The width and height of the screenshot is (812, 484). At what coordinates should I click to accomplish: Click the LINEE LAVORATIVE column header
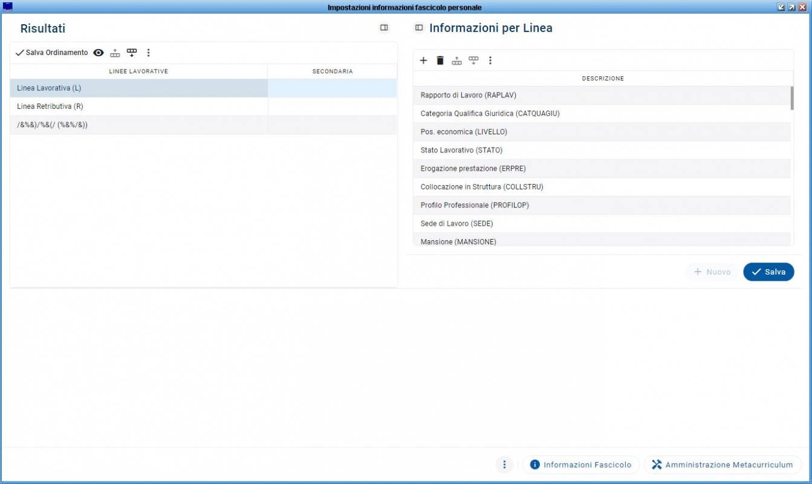138,71
